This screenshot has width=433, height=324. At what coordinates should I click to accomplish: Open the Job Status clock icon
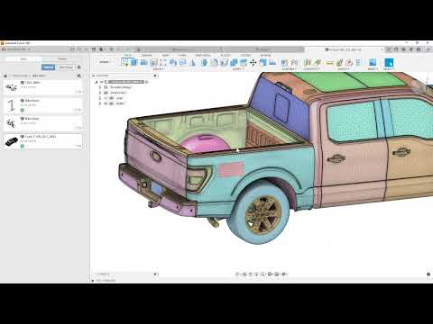(403, 49)
